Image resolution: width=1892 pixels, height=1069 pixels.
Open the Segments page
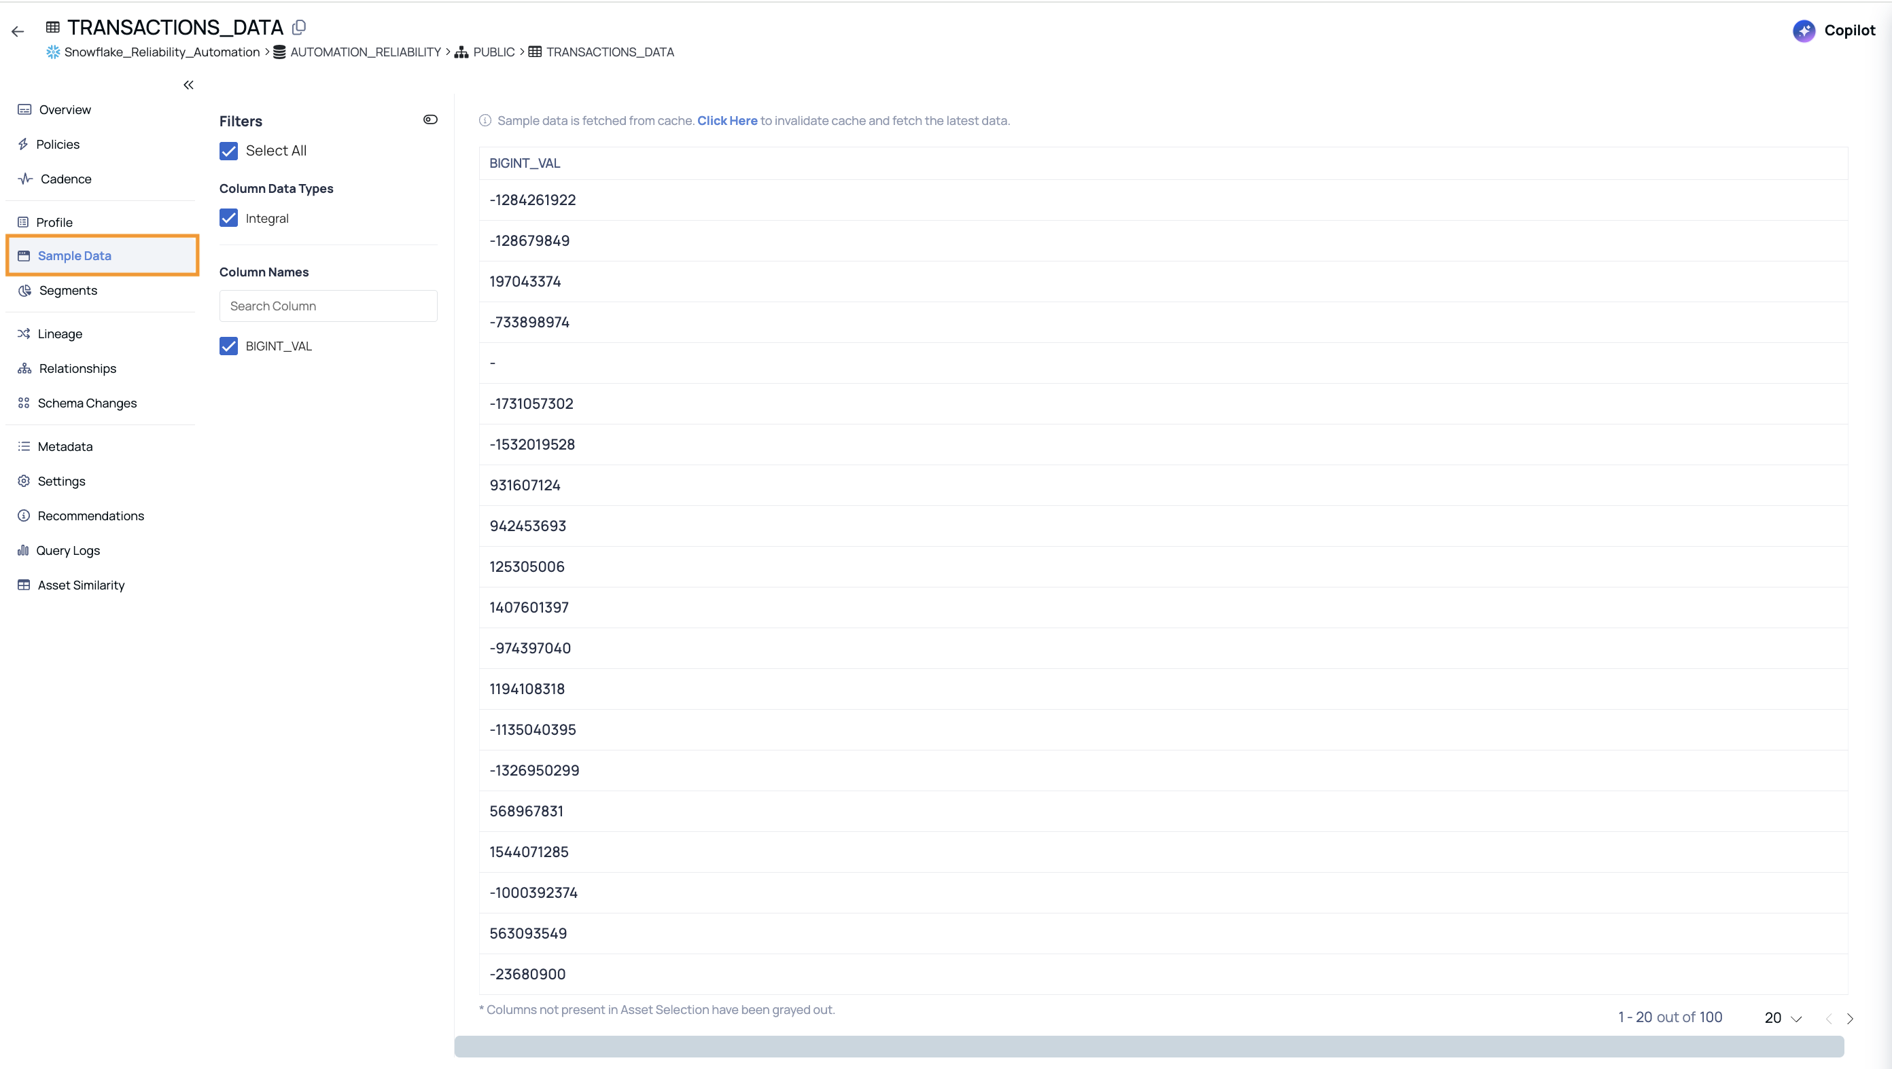tap(67, 290)
